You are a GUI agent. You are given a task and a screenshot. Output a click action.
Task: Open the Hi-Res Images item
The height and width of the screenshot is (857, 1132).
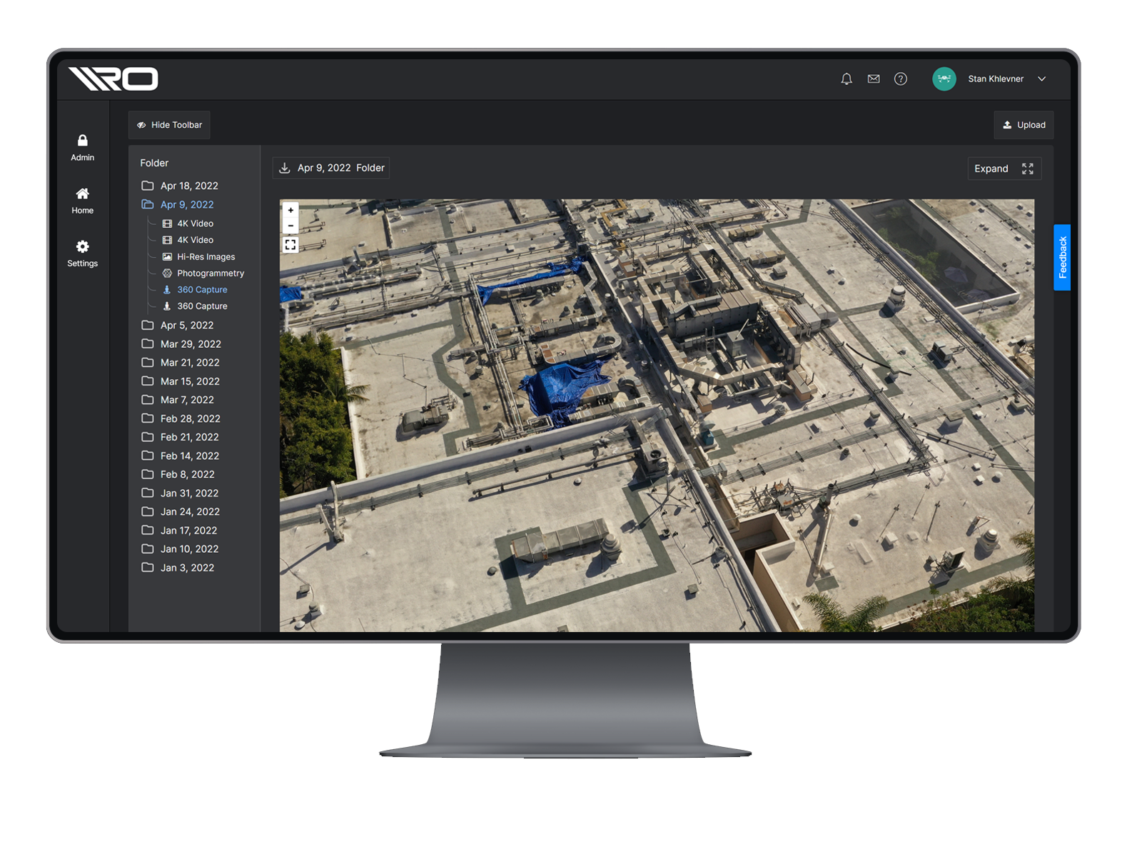[199, 257]
